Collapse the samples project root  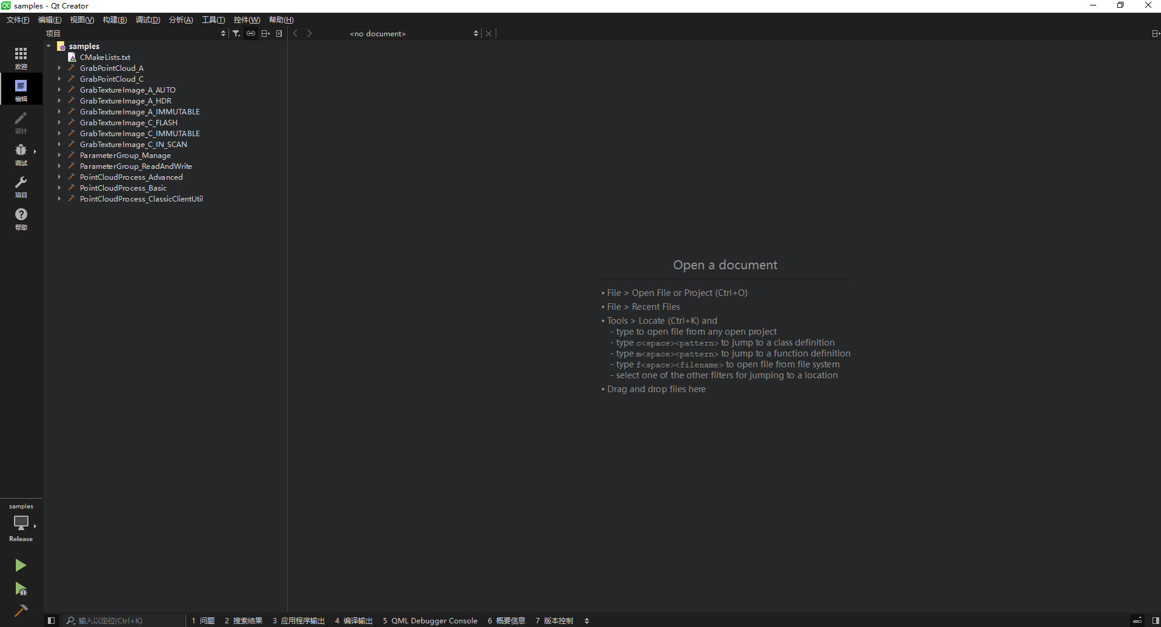48,46
